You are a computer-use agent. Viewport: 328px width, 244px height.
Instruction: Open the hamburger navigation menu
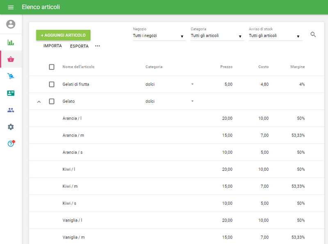tap(11, 7)
